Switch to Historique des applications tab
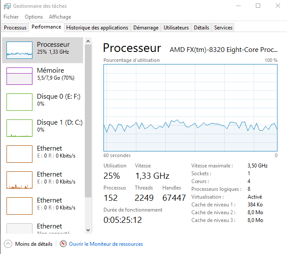This screenshot has height=254, width=287. pos(97,28)
